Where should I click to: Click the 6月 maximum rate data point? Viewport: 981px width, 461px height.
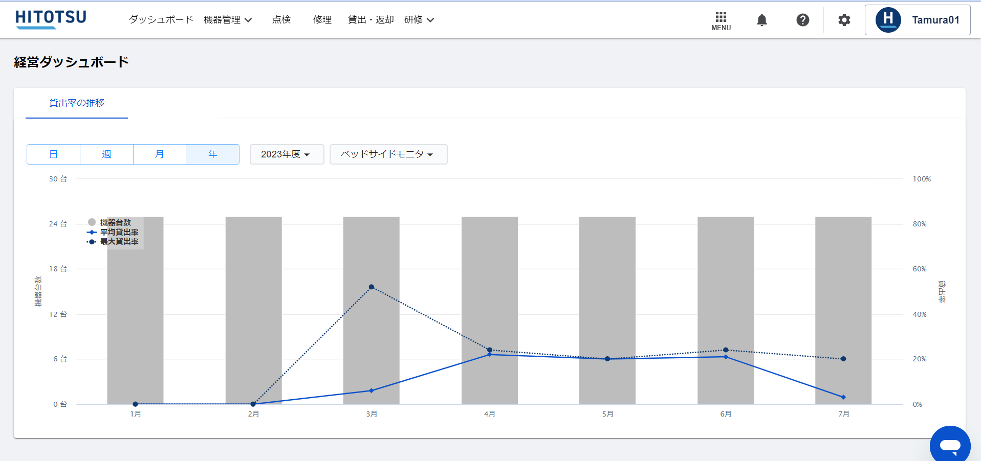(x=726, y=350)
